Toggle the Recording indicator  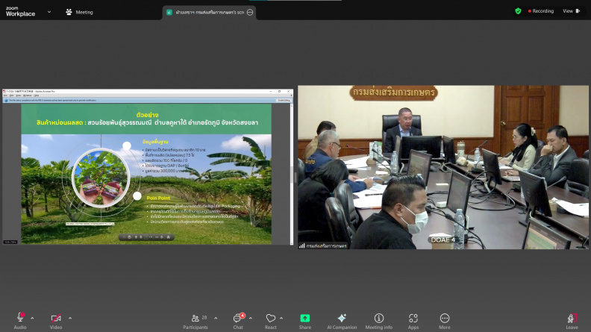pyautogui.click(x=541, y=11)
